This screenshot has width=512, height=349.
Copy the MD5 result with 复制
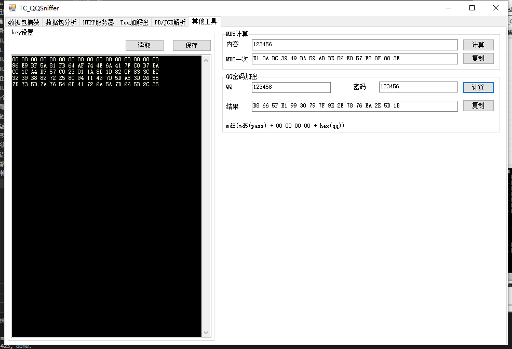pos(478,59)
